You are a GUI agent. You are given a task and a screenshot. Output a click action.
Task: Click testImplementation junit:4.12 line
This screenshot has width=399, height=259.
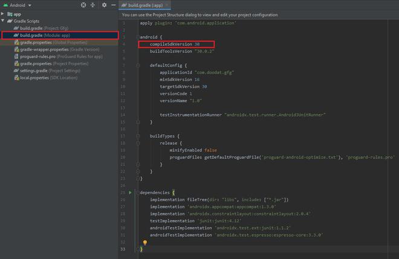pyautogui.click(x=195, y=221)
